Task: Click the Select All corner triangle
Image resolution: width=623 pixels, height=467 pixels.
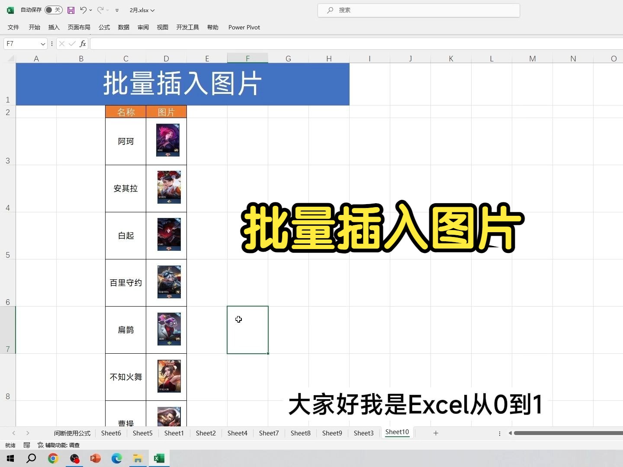Action: 11,58
